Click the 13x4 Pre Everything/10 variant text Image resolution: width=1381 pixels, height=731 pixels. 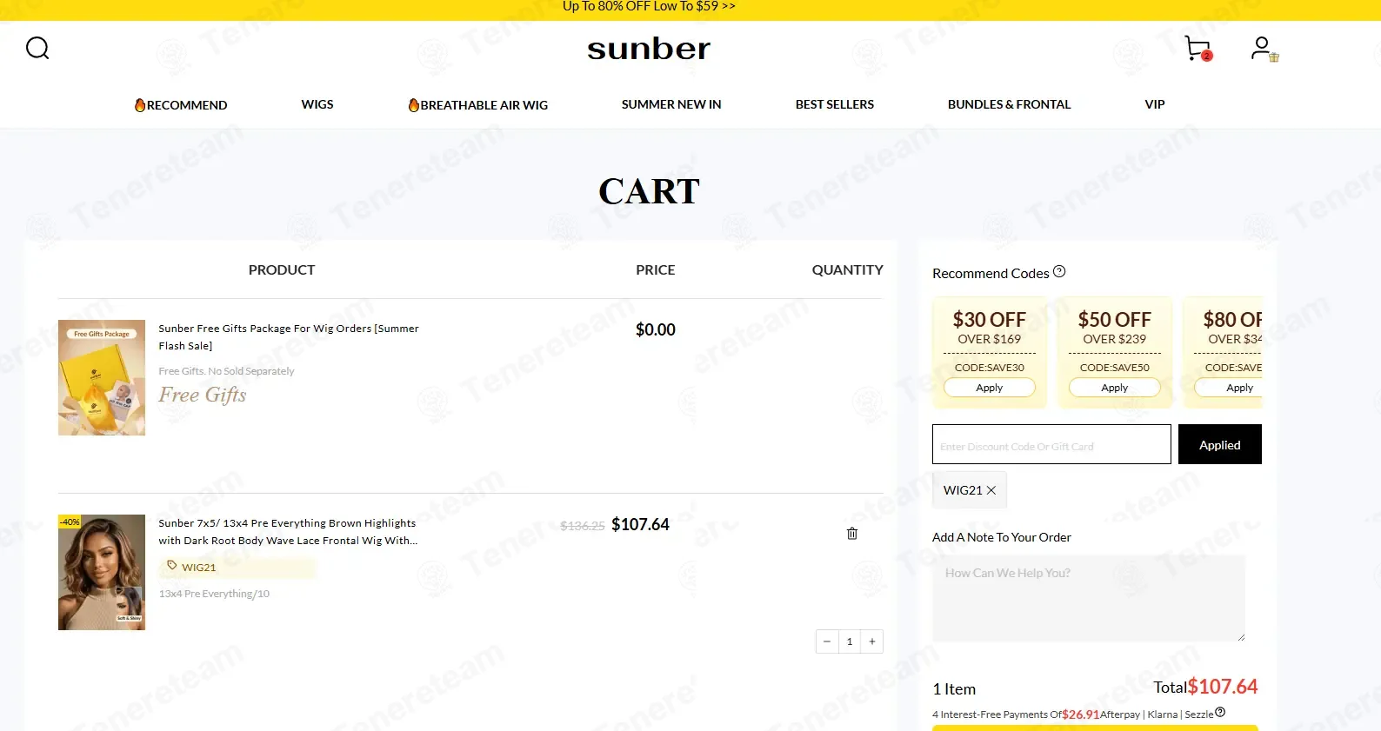(x=214, y=594)
